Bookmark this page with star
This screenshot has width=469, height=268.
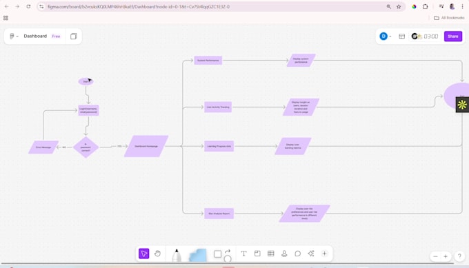tap(399, 7)
